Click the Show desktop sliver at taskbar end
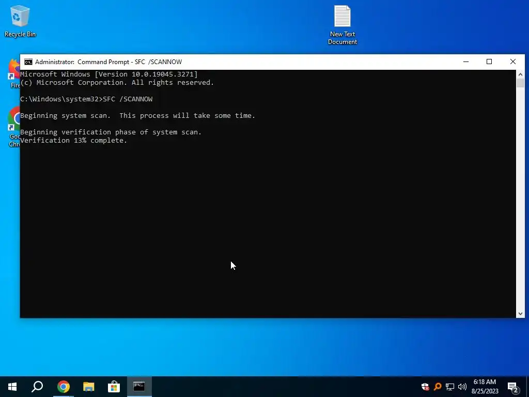Image resolution: width=529 pixels, height=397 pixels. 527,387
